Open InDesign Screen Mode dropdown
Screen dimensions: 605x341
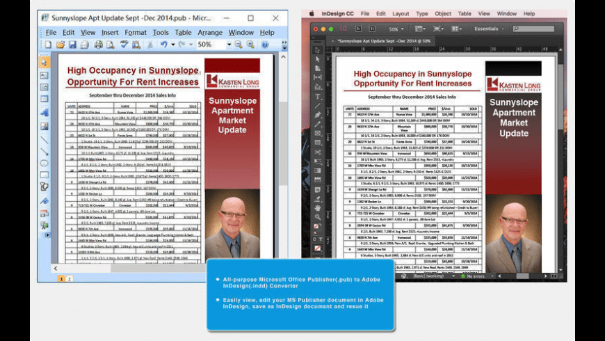[x=438, y=29]
